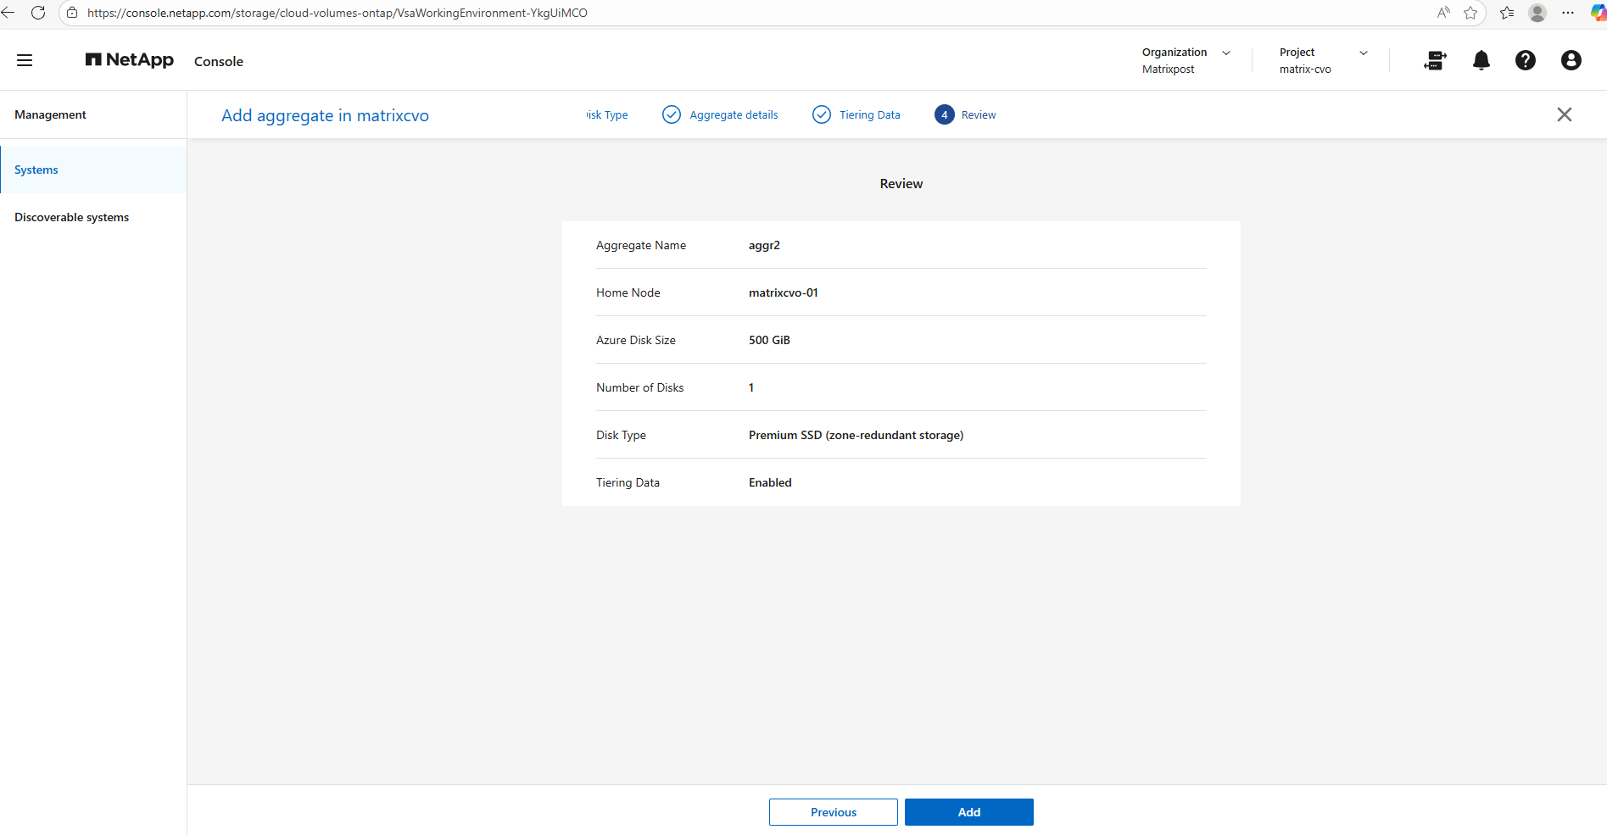Go to the Tiering Data step

869,114
